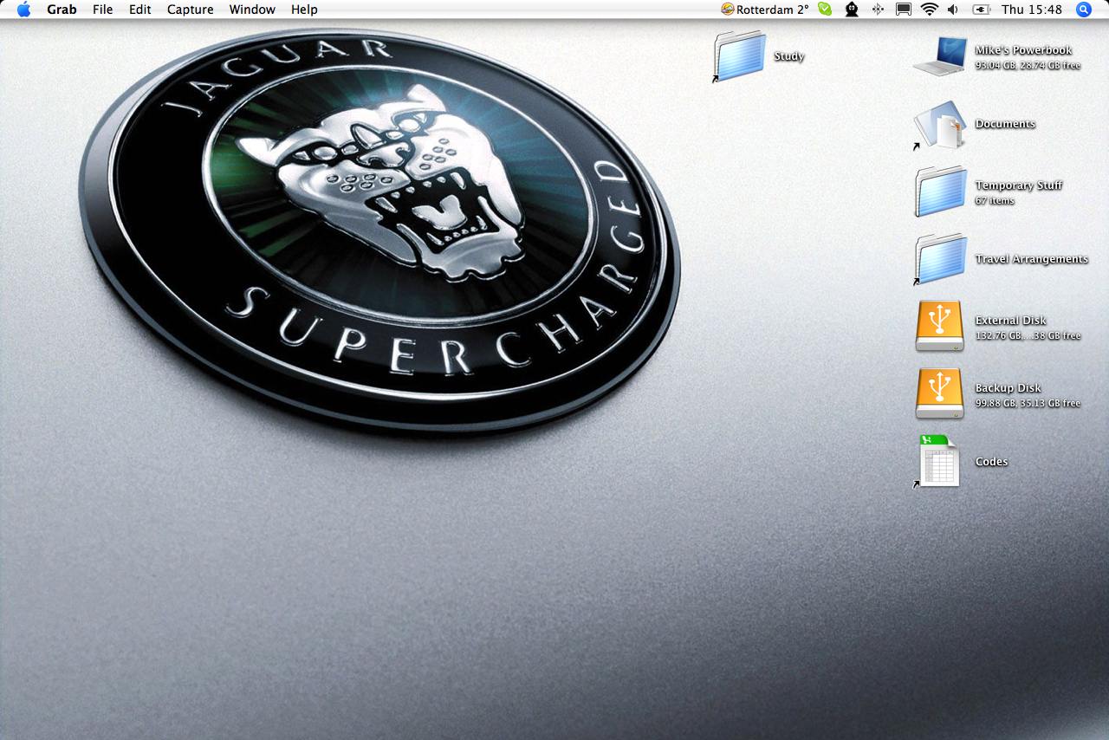Select the Travel Arrangements folder icon
Viewport: 1109px width, 740px height.
click(940, 259)
